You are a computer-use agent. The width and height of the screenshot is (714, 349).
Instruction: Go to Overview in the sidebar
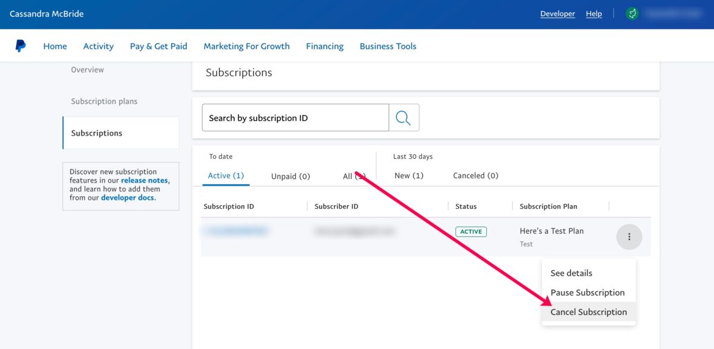point(87,70)
